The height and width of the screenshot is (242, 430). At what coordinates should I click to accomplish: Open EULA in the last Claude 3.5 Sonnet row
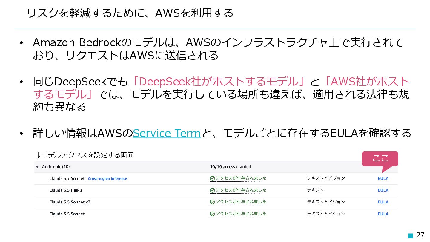(x=383, y=214)
